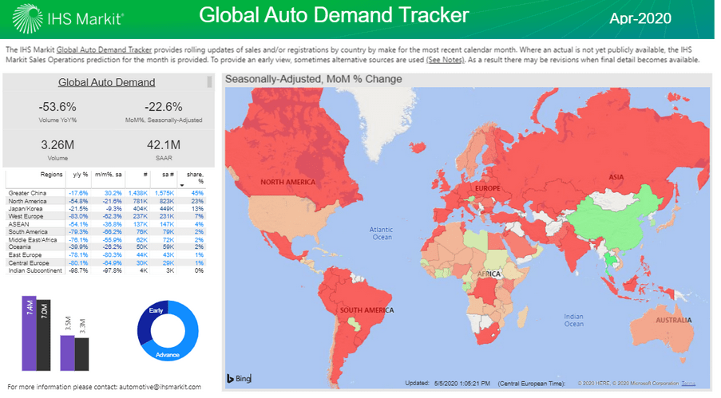Click the 3.26M Volume card
The width and height of the screenshot is (721, 398).
(x=57, y=149)
